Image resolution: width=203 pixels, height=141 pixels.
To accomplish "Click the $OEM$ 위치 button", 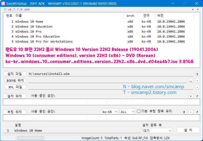I will pos(15,80).
